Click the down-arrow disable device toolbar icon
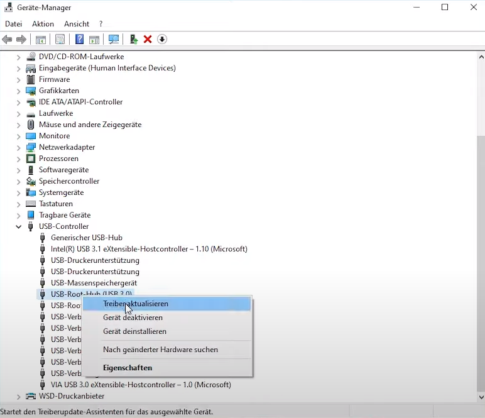485x418 pixels. [162, 39]
